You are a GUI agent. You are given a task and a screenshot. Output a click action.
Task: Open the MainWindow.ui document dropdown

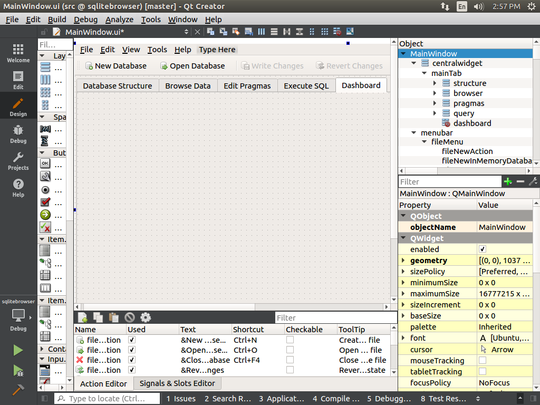coord(186,32)
